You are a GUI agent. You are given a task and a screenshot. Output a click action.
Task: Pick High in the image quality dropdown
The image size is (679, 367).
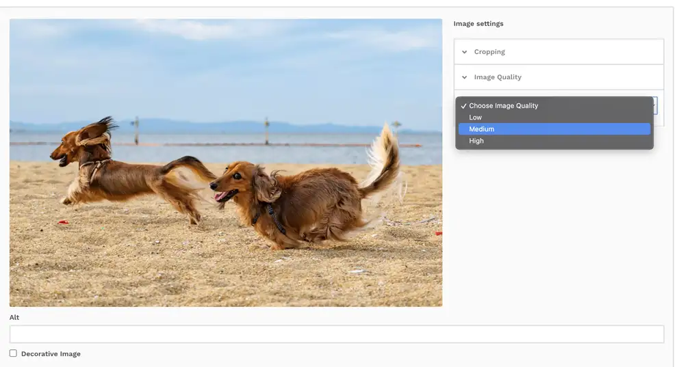point(476,141)
